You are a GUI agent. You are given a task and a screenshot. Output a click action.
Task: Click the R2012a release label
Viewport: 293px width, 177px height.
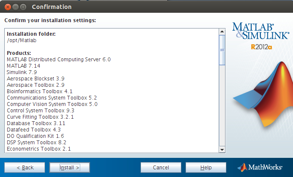pyautogui.click(x=261, y=47)
